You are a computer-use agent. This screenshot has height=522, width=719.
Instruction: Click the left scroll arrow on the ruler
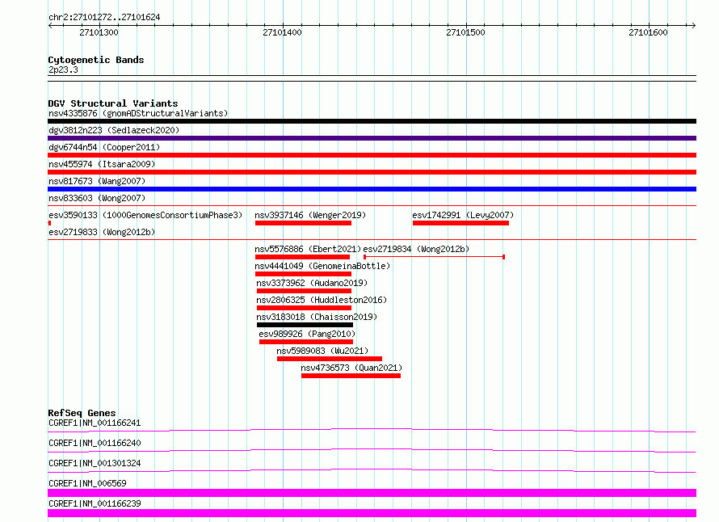click(50, 25)
